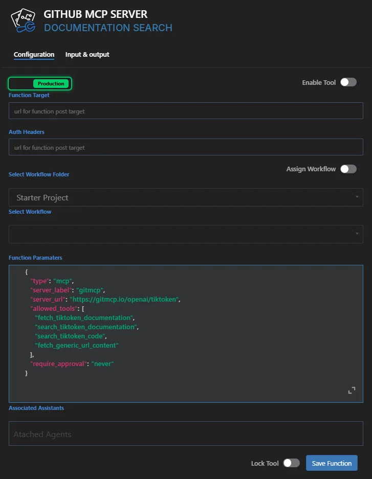Click the "allowed_tools" key line
The height and width of the screenshot is (479, 372).
(x=57, y=309)
